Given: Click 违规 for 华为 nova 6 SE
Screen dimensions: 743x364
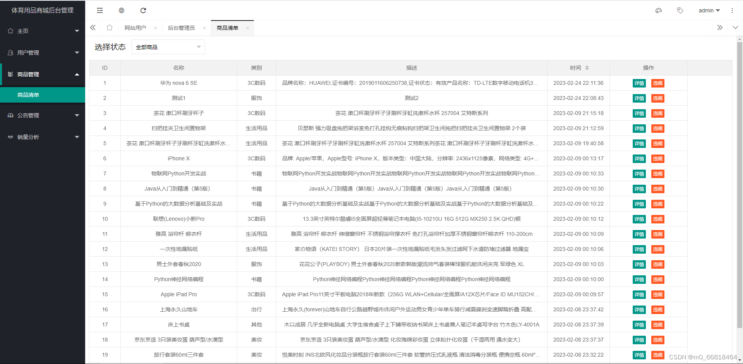Looking at the screenshot, I should pos(658,83).
